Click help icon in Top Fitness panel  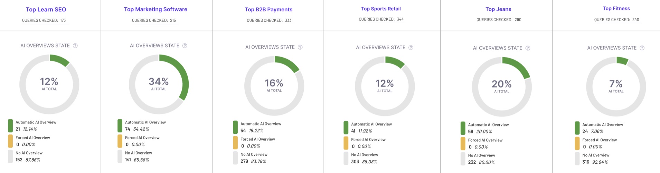point(642,48)
